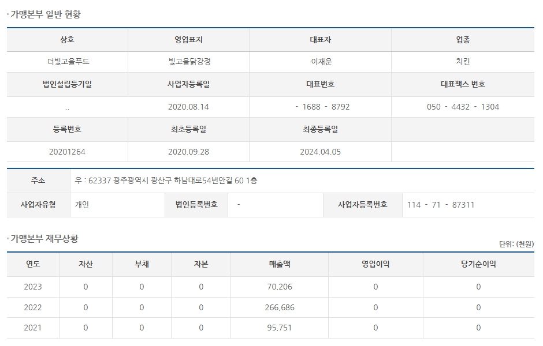Select the business number 114 - 71 - 87311
The height and width of the screenshot is (346, 543).
pos(441,205)
